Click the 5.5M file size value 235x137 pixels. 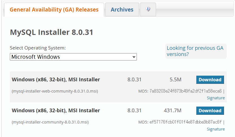(x=175, y=80)
